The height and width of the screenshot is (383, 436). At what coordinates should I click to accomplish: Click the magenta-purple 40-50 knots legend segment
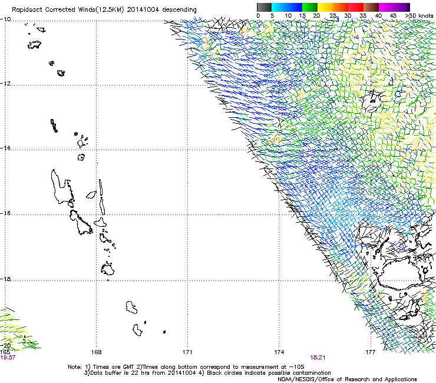(x=394, y=7)
